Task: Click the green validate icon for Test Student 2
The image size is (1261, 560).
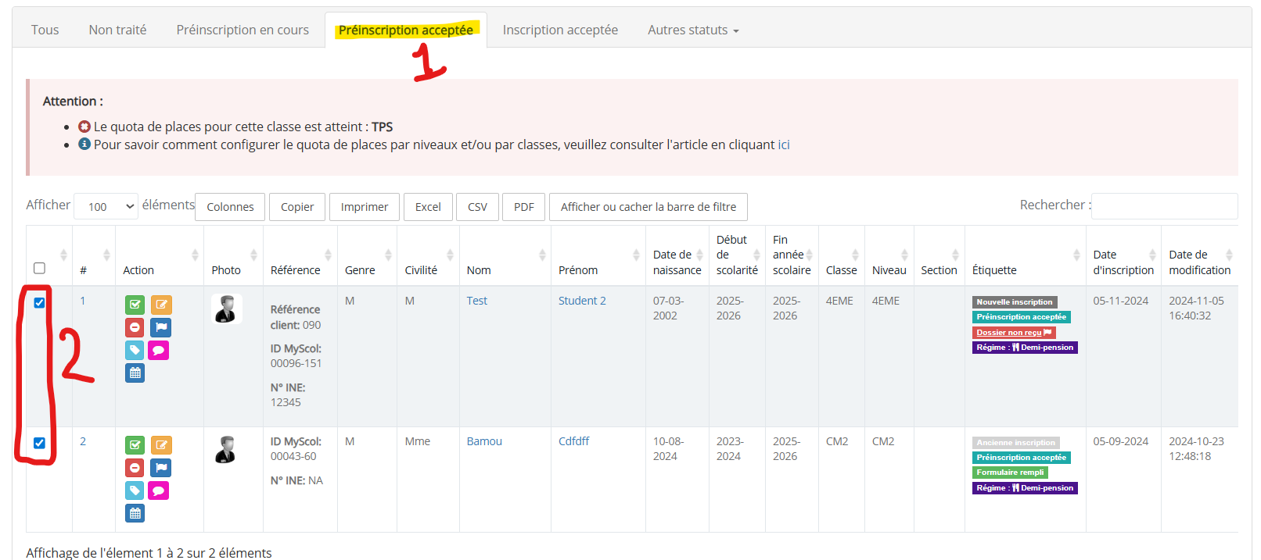Action: tap(135, 305)
